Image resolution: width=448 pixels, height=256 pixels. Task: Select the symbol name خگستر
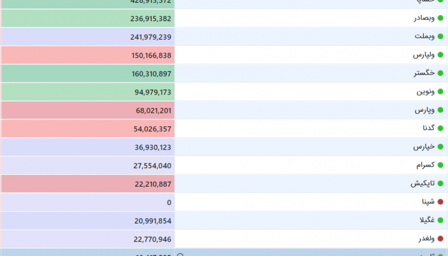[x=424, y=73]
